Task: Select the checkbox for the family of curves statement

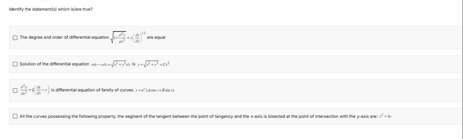Action: click(14, 90)
